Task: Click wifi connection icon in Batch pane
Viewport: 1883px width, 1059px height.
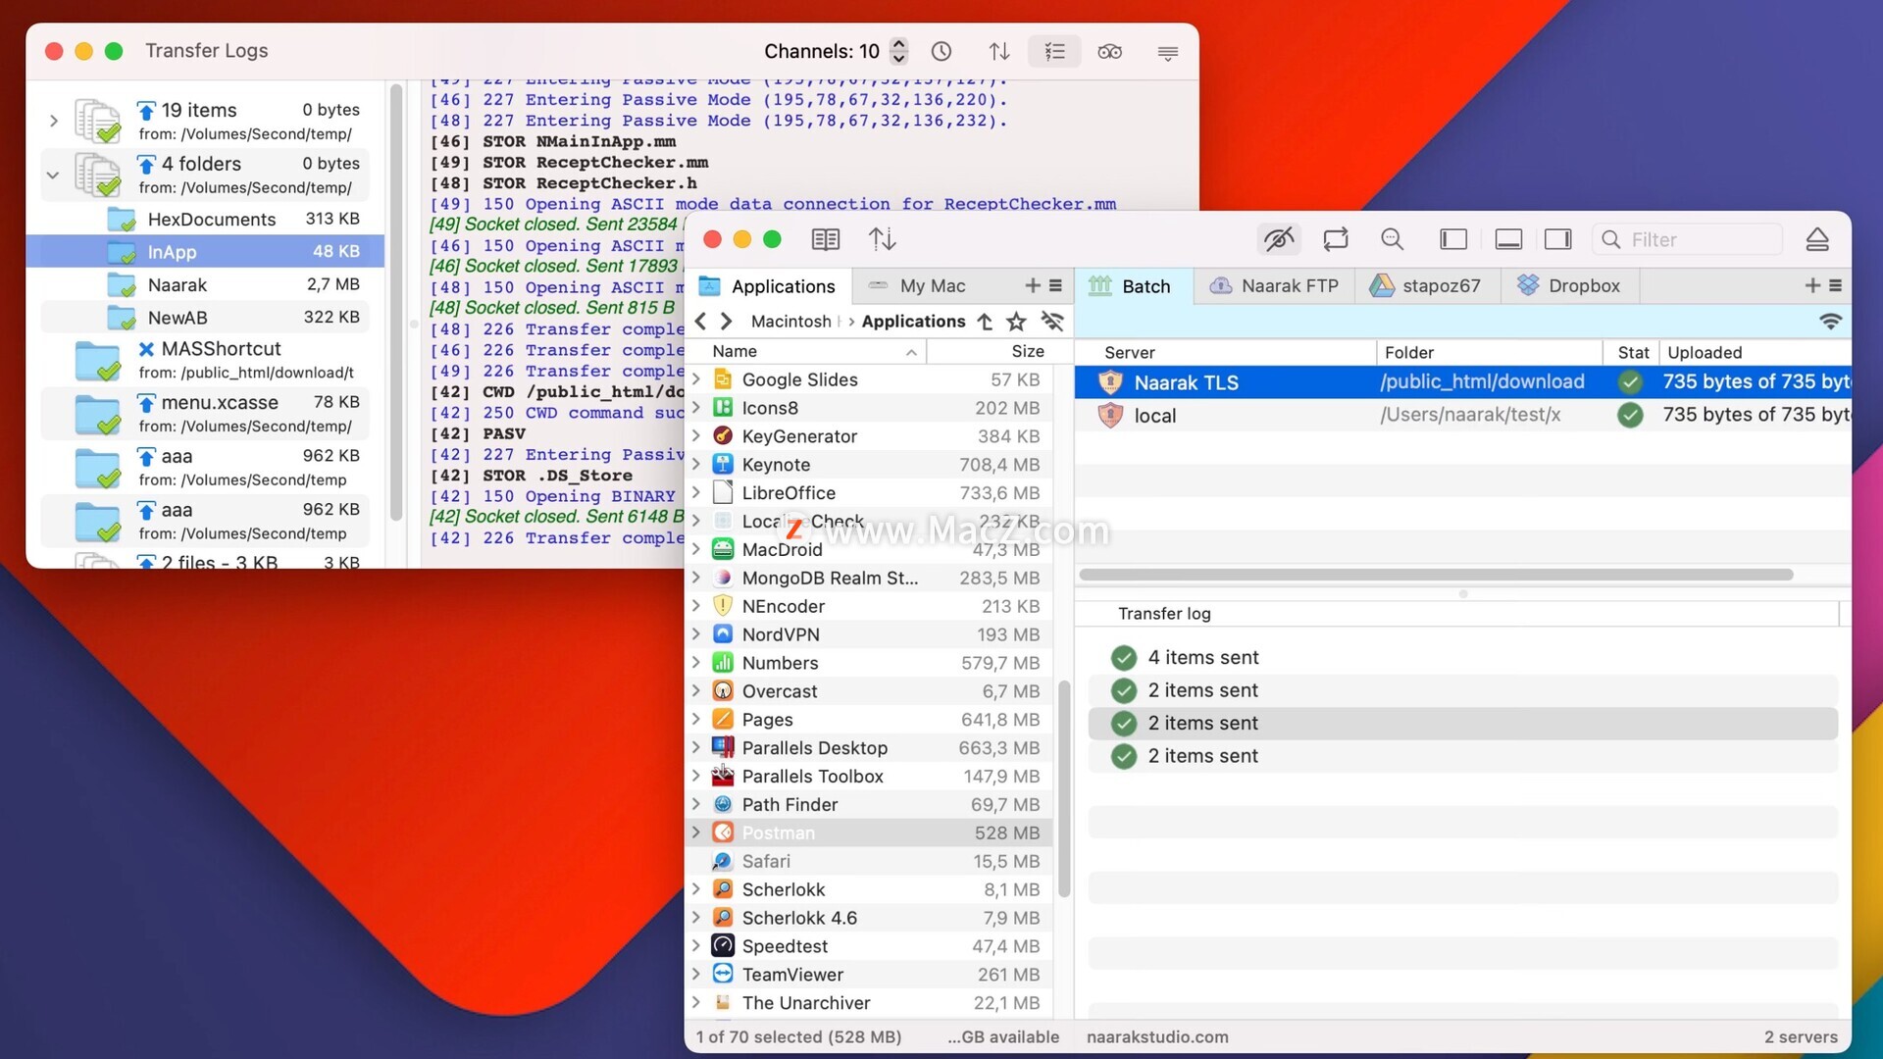Action: pyautogui.click(x=1830, y=322)
